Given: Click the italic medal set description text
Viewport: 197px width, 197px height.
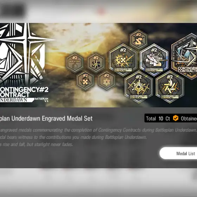Looking at the screenshot, I should [99, 137].
